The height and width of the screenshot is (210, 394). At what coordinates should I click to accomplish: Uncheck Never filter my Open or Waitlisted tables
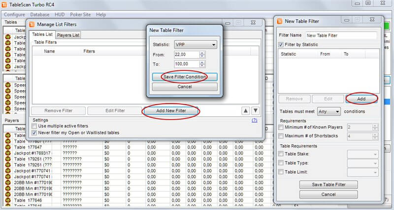(34, 133)
